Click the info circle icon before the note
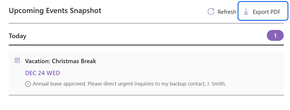The width and height of the screenshot is (290, 110). (28, 84)
